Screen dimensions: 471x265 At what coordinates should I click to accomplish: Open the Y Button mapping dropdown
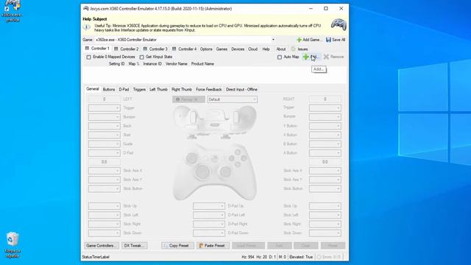click(325, 126)
